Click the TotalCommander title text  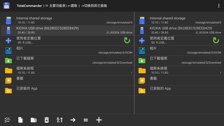coord(29,6)
